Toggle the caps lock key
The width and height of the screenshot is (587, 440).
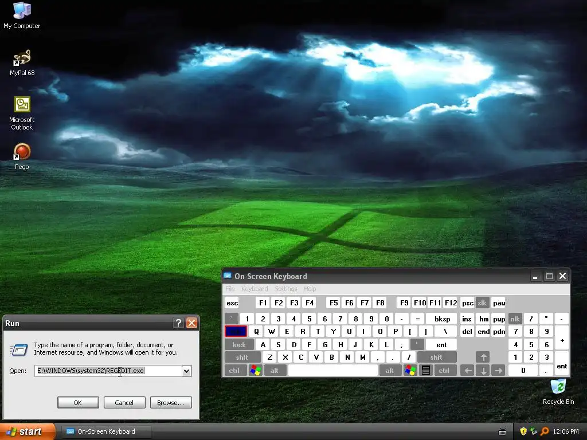click(239, 344)
